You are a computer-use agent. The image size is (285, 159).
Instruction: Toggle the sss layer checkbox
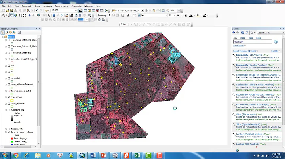coord(9,65)
